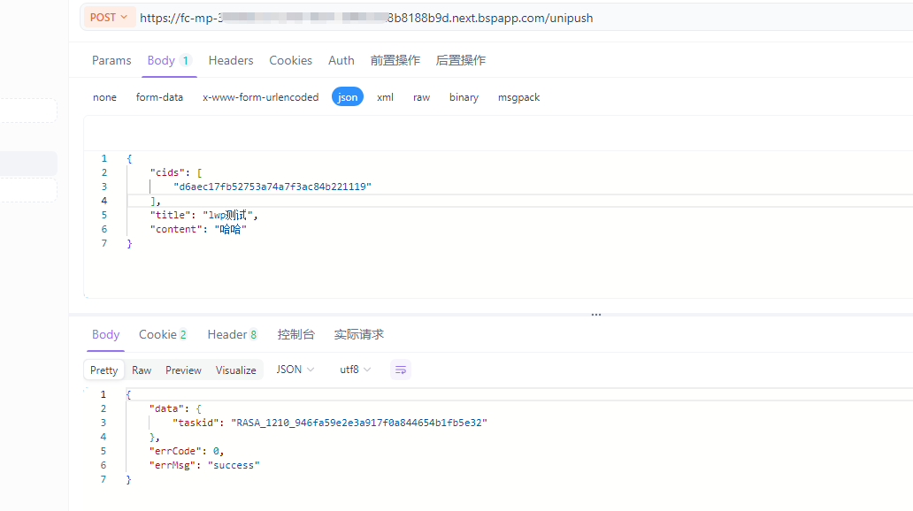Show the 实际请求 response tab
913x511 pixels.
(358, 334)
